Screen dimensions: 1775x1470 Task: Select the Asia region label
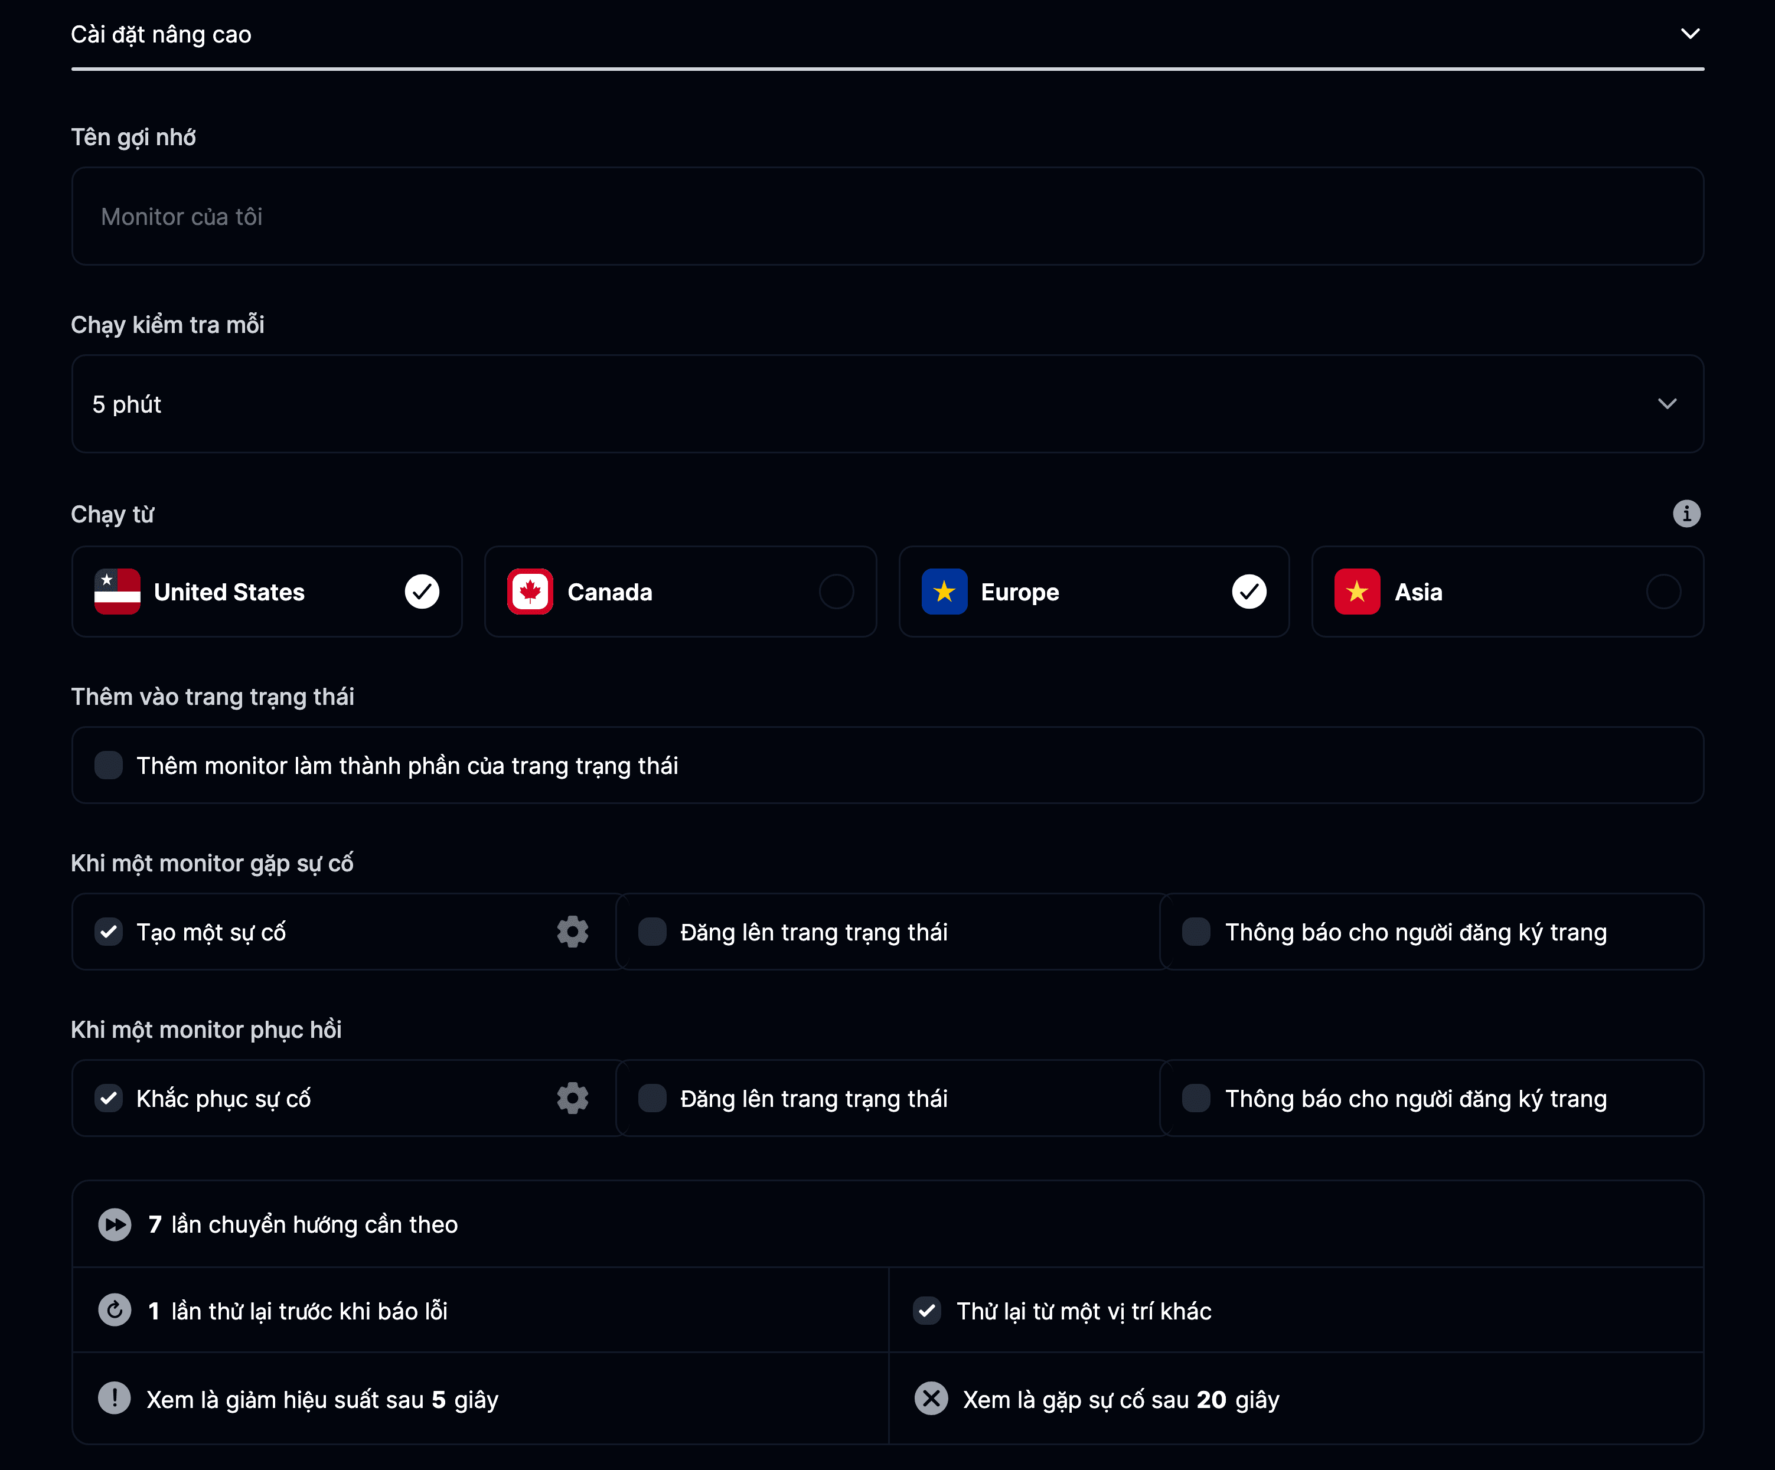coord(1418,592)
